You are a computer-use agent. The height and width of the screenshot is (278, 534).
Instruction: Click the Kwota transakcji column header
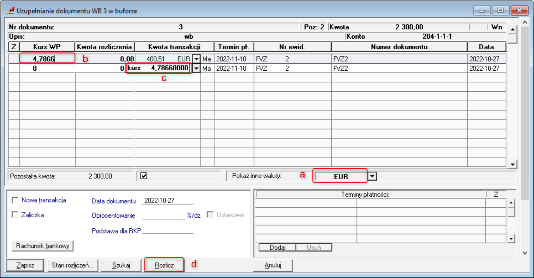(174, 47)
